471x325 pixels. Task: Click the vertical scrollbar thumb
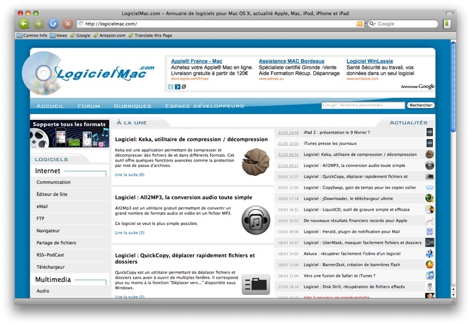coord(453,86)
